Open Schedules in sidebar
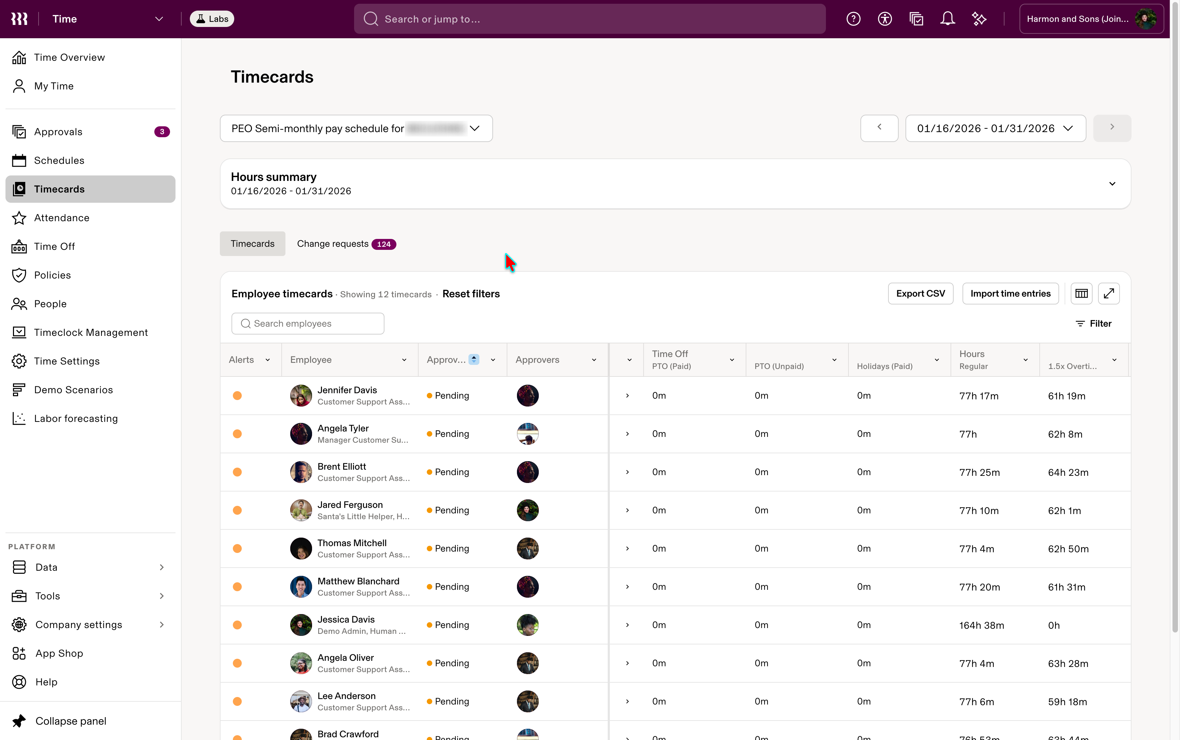Viewport: 1180px width, 740px height. click(x=90, y=160)
